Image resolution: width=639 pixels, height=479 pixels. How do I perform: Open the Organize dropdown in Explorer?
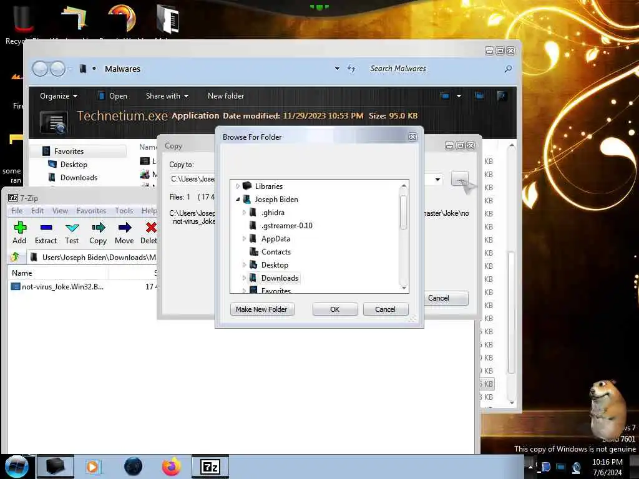[x=59, y=95]
